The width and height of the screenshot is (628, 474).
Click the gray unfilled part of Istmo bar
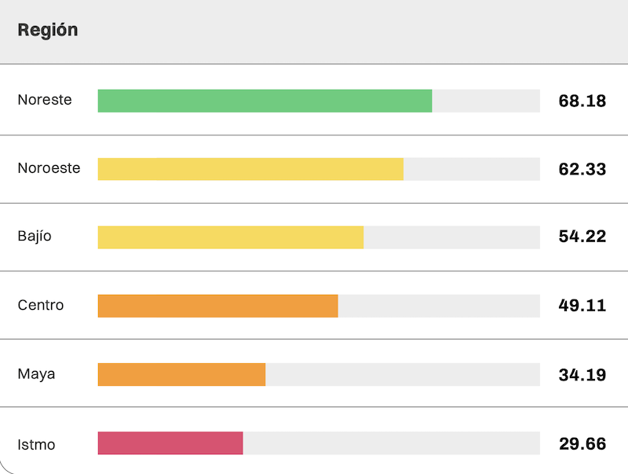tap(391, 443)
